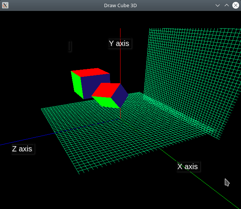Click the dark blue face of tilted cube
The width and height of the screenshot is (241, 209).
click(x=120, y=96)
